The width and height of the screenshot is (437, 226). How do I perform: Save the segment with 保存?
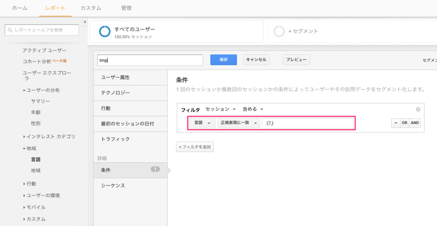coord(224,60)
